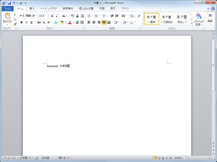Toggle Italic formatting
This screenshot has width=217, height=162.
tap(26, 22)
